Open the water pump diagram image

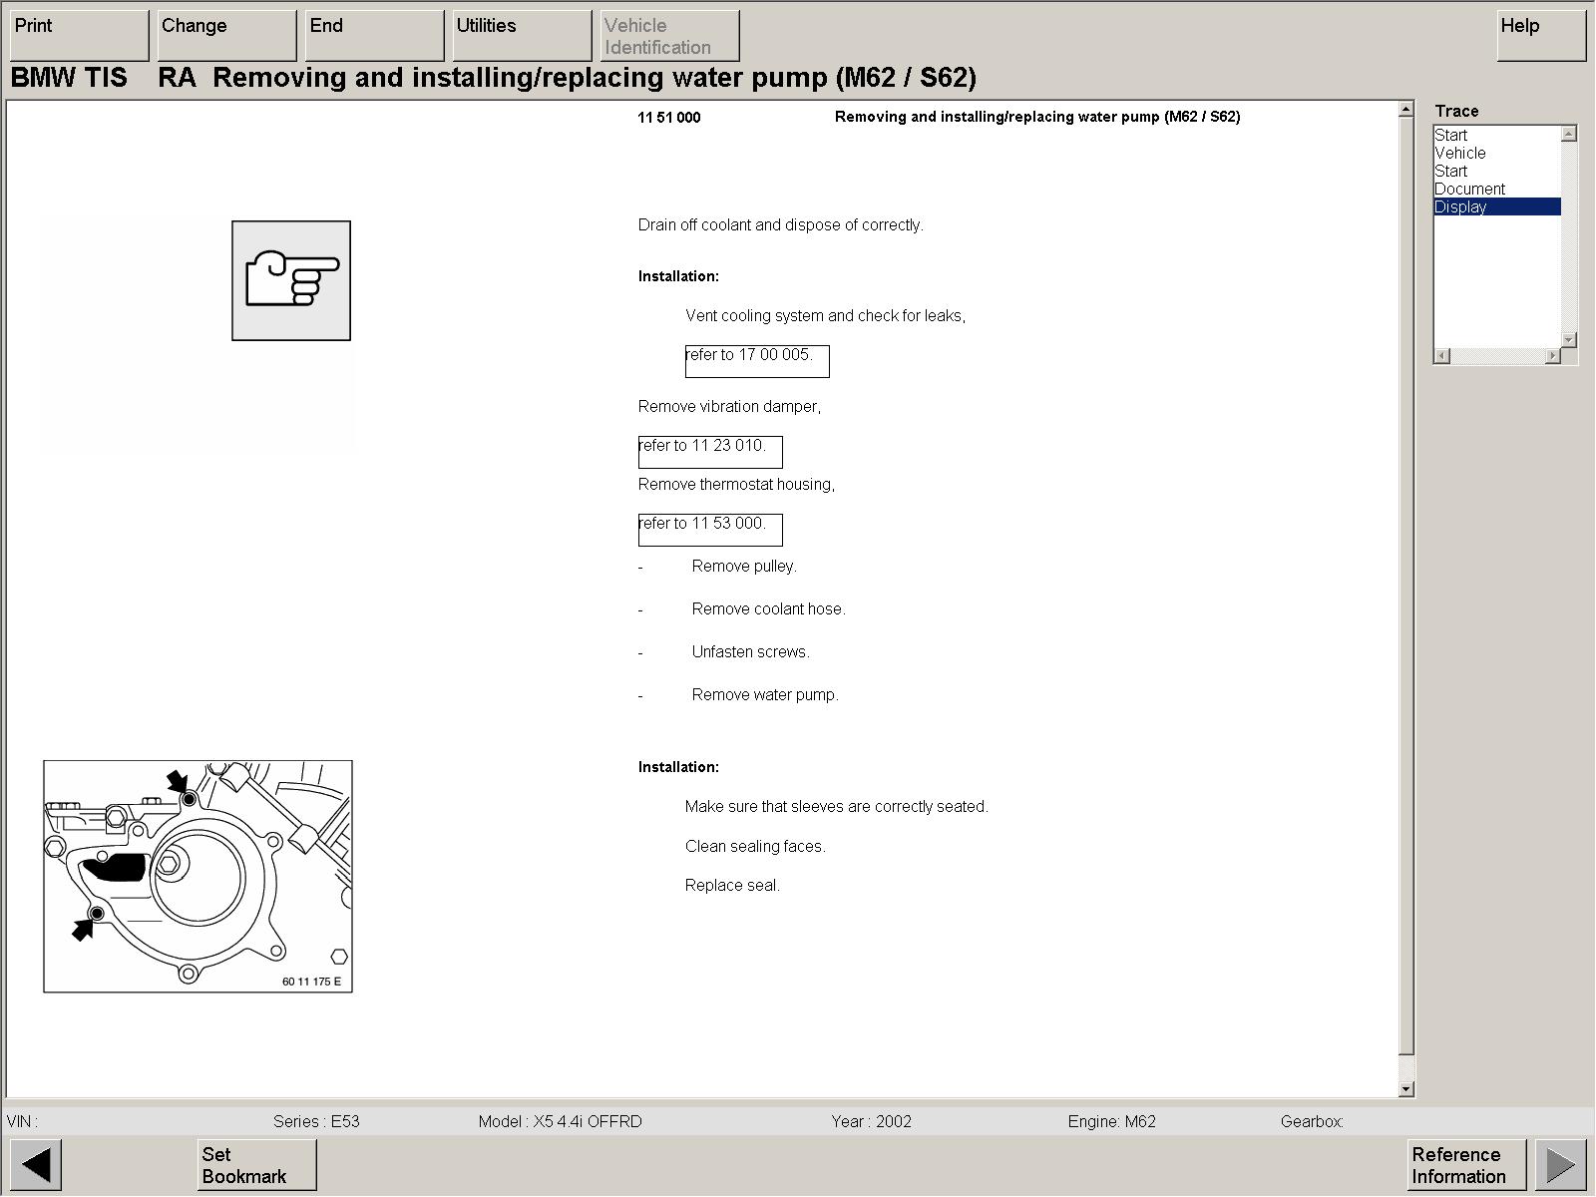coord(198,876)
